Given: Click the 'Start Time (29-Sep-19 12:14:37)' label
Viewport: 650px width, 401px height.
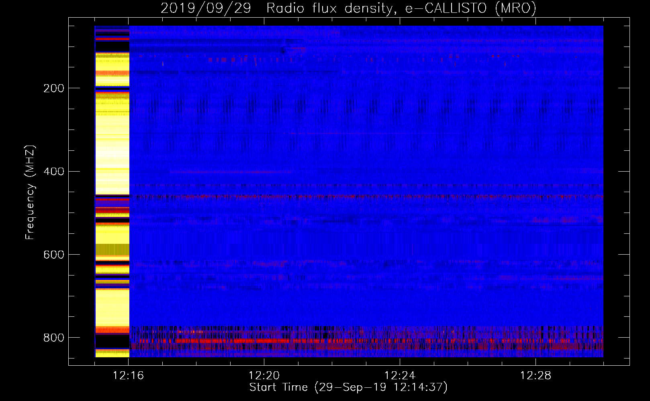Looking at the screenshot, I should click(348, 387).
